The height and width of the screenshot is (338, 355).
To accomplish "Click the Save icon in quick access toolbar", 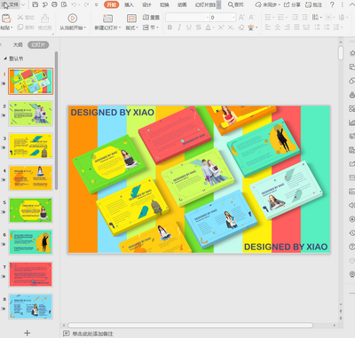I will coord(35,4).
